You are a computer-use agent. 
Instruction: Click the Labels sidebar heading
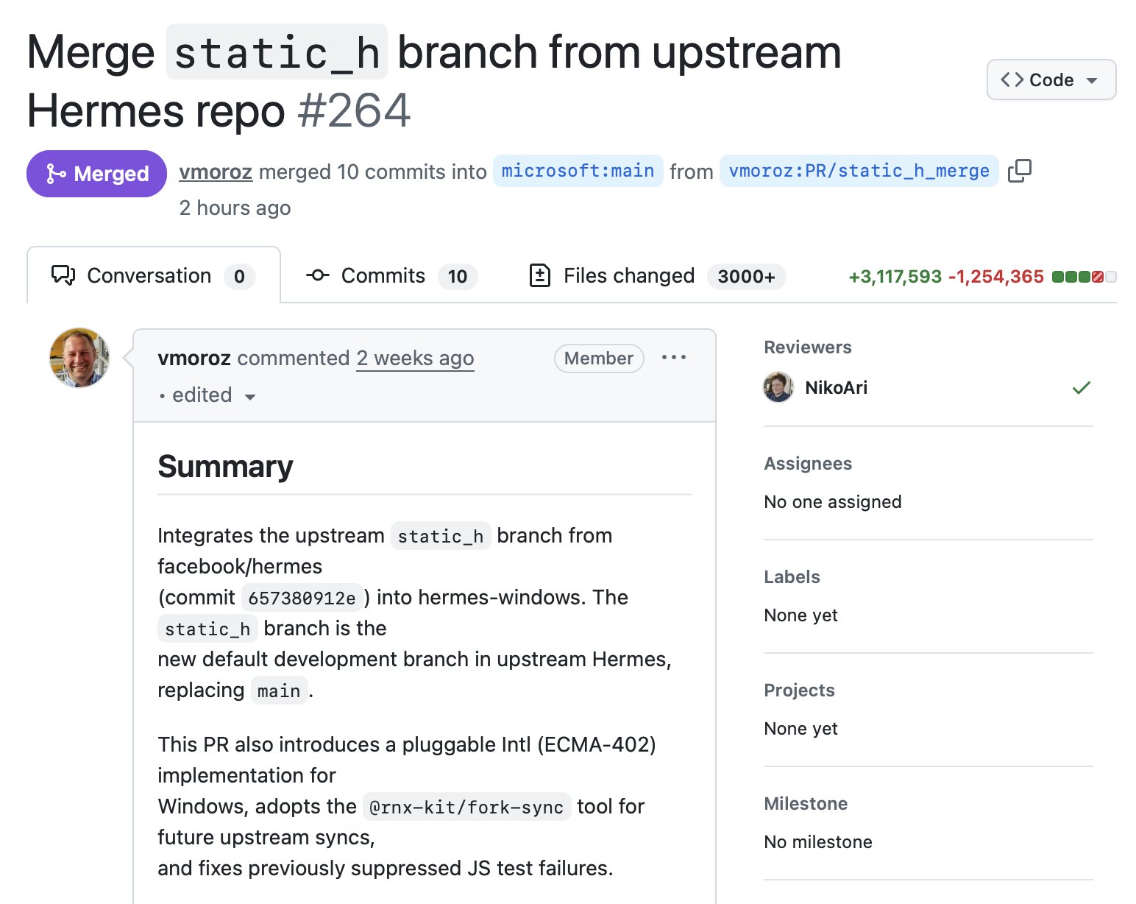tap(792, 577)
